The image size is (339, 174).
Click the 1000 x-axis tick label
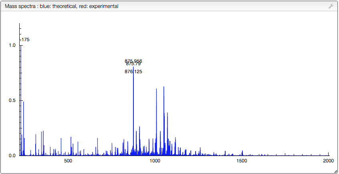click(x=155, y=161)
